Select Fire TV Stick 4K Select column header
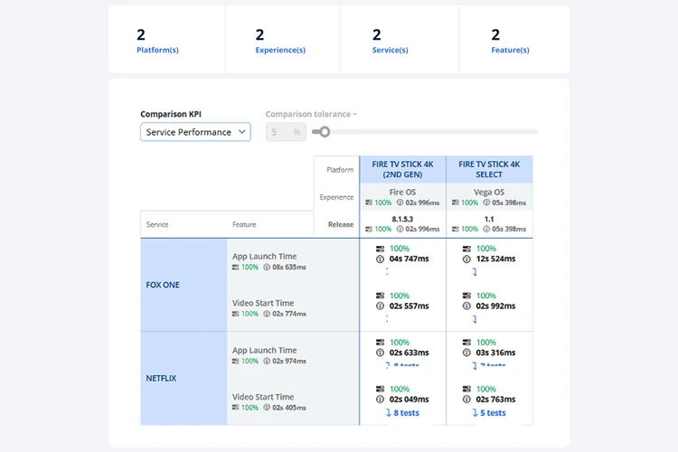The image size is (678, 452). tap(489, 169)
